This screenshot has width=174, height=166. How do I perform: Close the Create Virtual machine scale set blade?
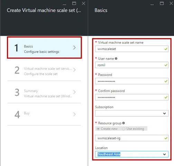83,3
